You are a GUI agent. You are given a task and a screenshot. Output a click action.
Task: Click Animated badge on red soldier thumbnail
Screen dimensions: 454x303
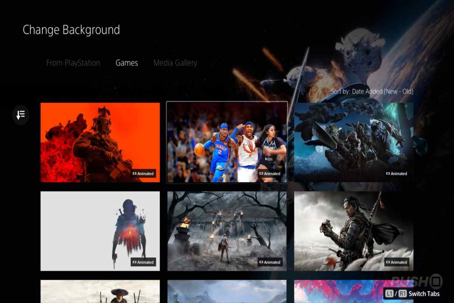[x=143, y=173]
